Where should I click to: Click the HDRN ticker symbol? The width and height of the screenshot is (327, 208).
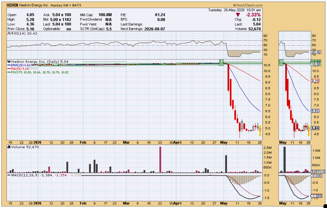(x=12, y=5)
